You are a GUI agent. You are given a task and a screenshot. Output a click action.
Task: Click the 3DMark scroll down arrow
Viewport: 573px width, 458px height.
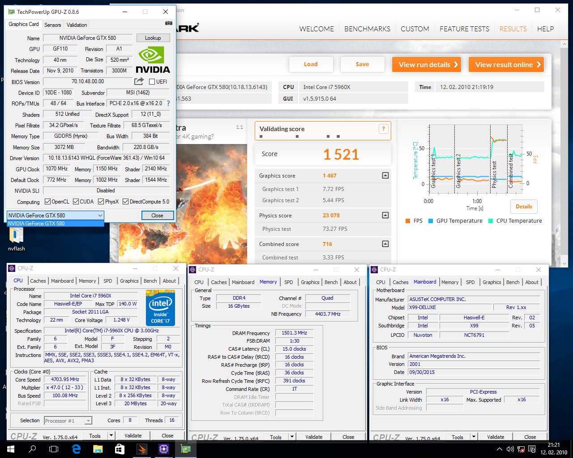tap(564, 264)
